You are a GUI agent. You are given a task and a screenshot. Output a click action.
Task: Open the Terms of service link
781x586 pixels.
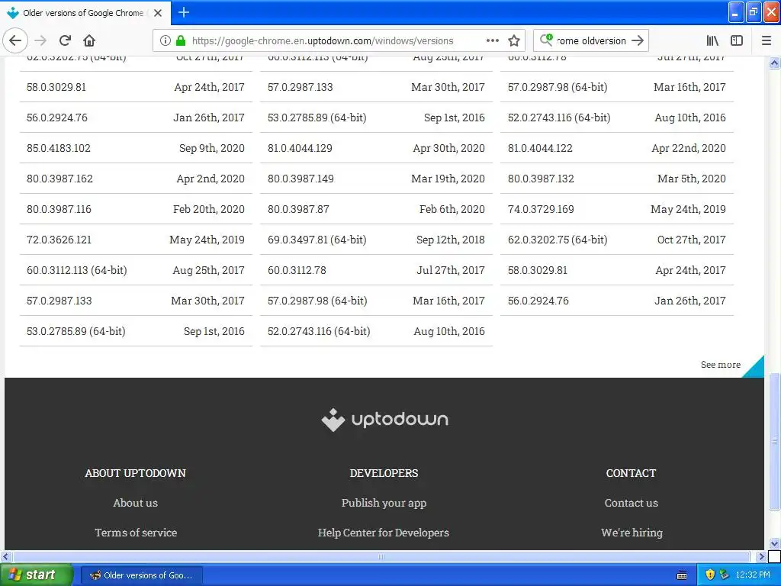point(136,533)
